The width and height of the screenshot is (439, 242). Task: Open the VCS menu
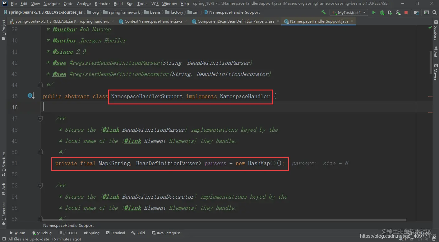pos(155,3)
